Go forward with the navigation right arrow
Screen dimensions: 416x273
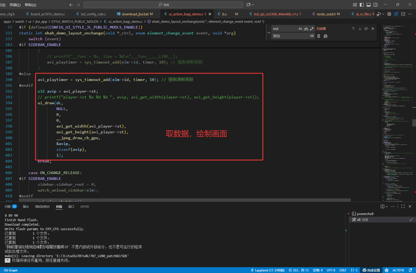[78, 5]
